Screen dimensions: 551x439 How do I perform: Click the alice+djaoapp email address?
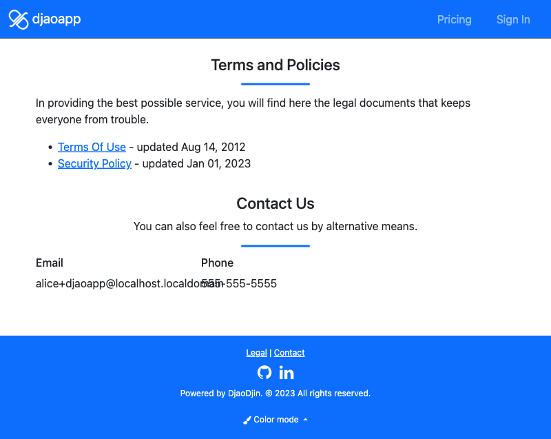click(x=129, y=283)
